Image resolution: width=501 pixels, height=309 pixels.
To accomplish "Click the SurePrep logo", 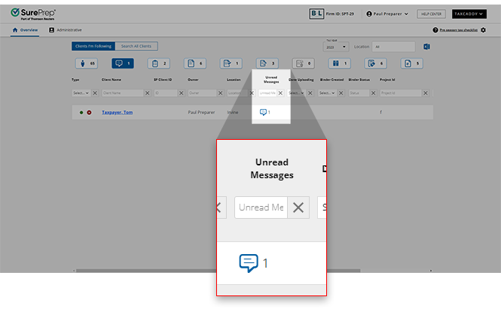I will (33, 14).
